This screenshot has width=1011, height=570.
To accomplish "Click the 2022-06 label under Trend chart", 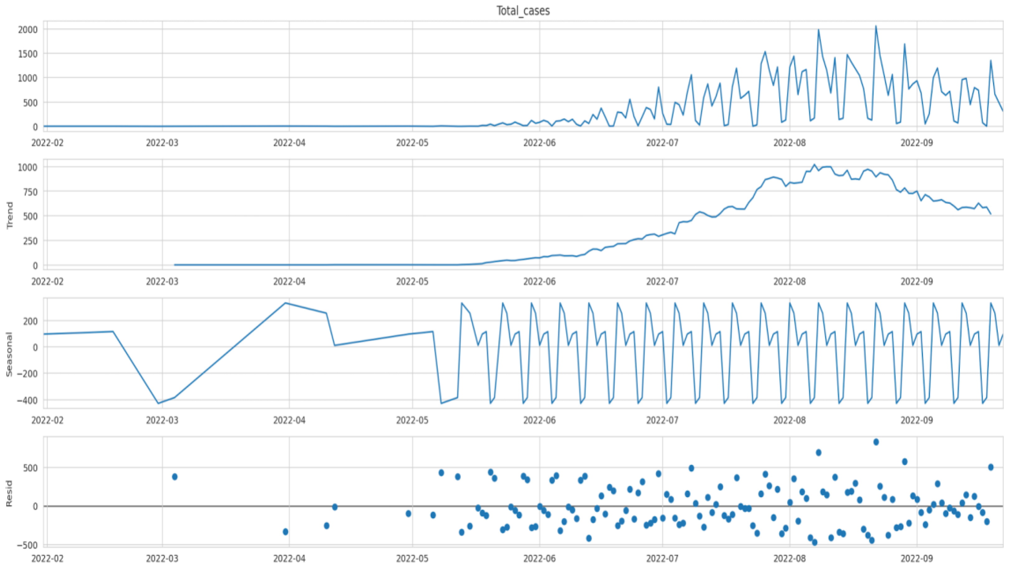I will point(539,282).
